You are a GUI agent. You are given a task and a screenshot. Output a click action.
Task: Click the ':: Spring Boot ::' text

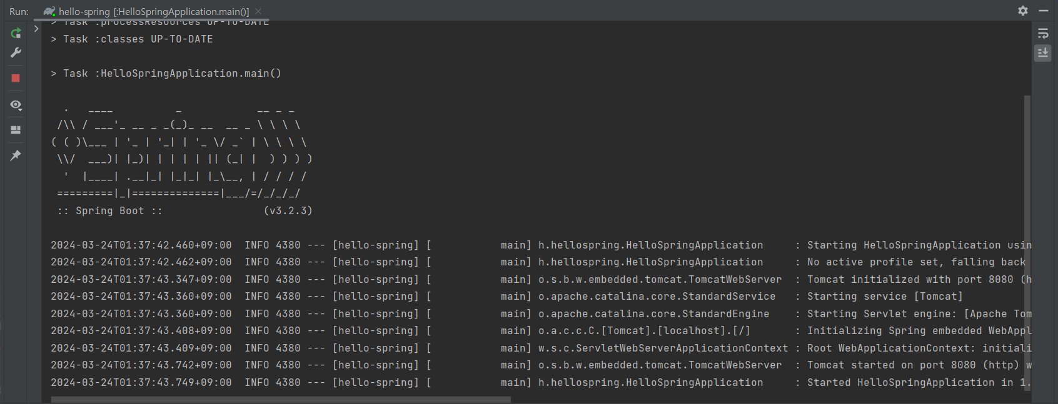click(110, 211)
